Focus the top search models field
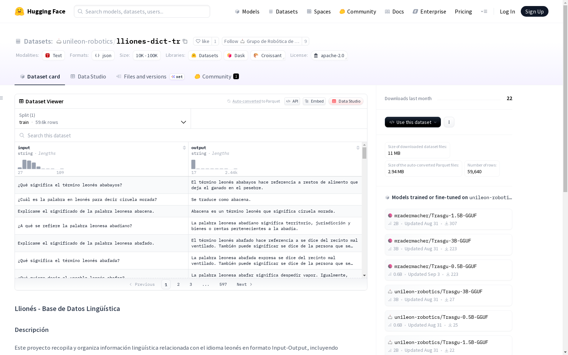Viewport: 568px width, 355px height. tap(142, 11)
